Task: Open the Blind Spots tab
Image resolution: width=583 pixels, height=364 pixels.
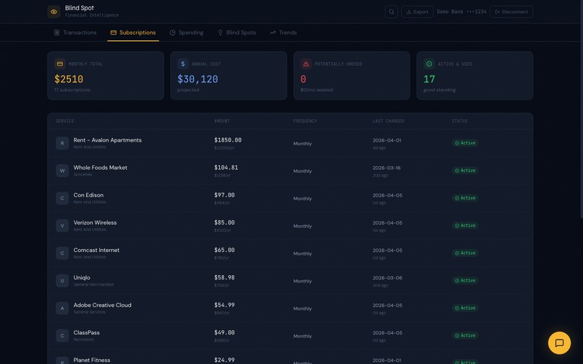Action: [x=237, y=32]
